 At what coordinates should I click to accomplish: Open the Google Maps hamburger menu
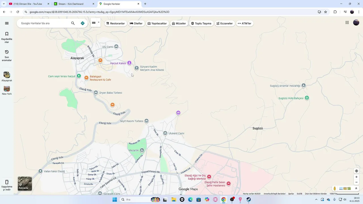(x=7, y=23)
